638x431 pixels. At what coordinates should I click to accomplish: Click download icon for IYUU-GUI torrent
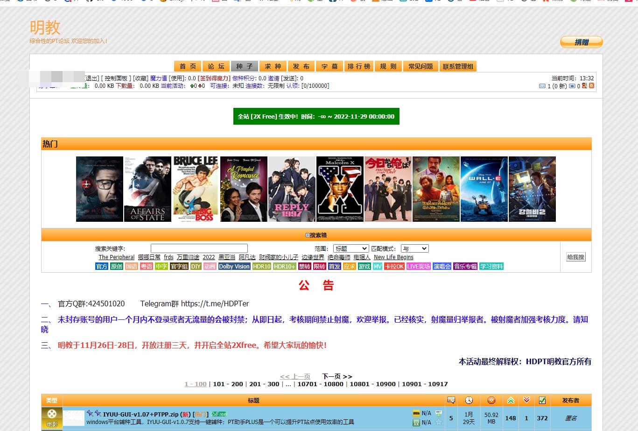point(438,413)
